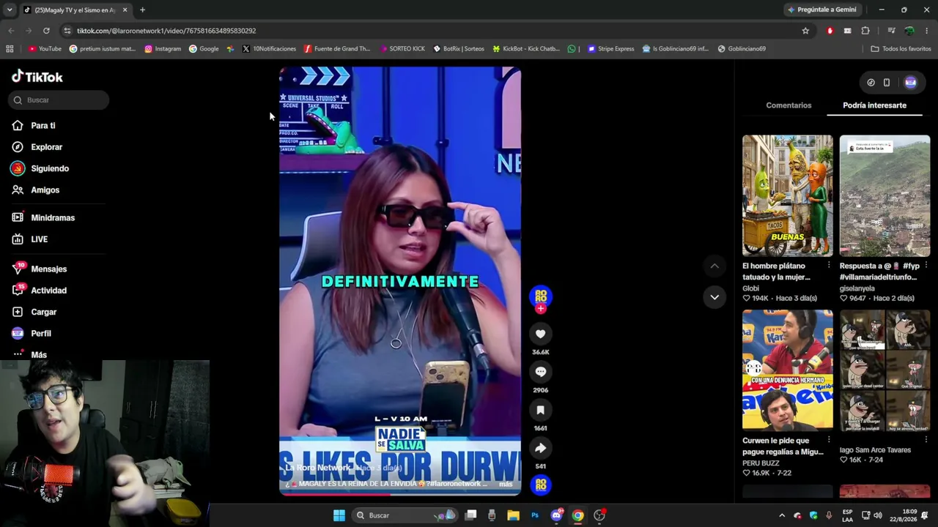
Task: Click the spinning sound disc icon
Action: [x=541, y=485]
